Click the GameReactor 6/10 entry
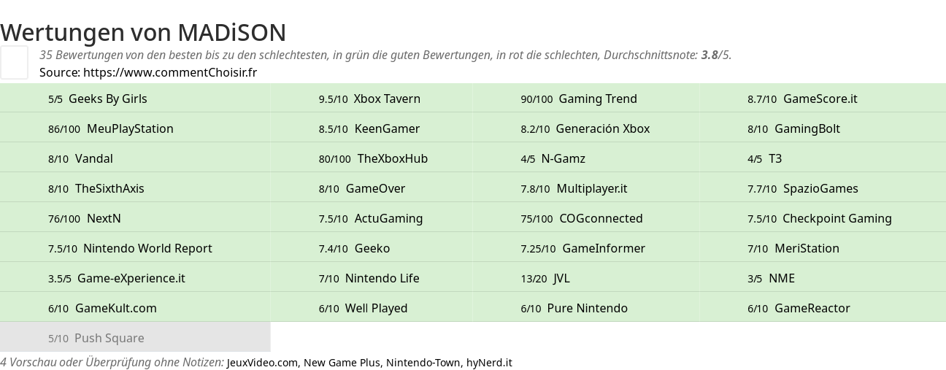This screenshot has height=370, width=946. (x=823, y=308)
